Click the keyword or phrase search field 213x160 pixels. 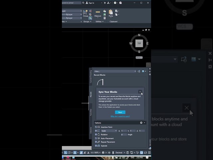pyautogui.click(x=72, y=3)
